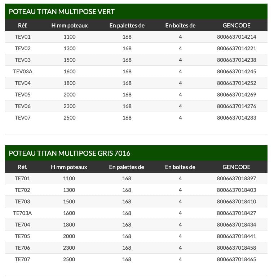Click En boites de header in the VERT table

click(x=180, y=25)
